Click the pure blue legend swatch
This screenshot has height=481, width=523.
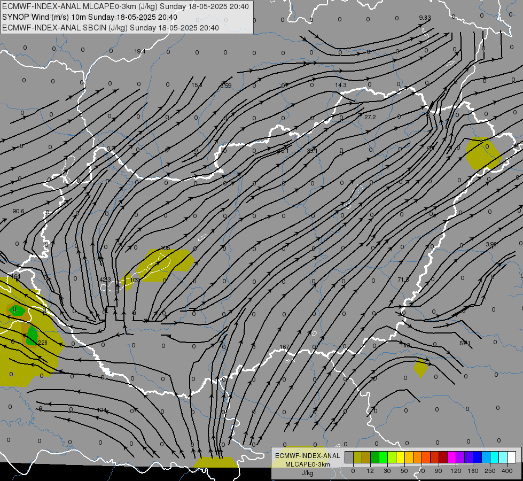[478, 457]
